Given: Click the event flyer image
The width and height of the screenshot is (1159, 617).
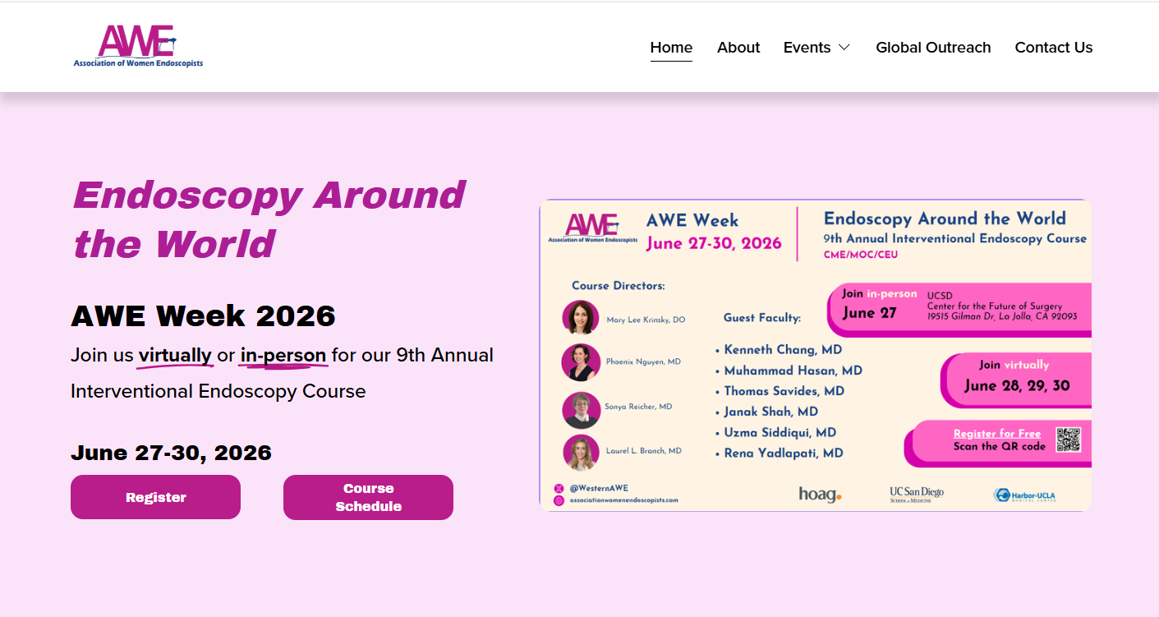Looking at the screenshot, I should coord(816,355).
